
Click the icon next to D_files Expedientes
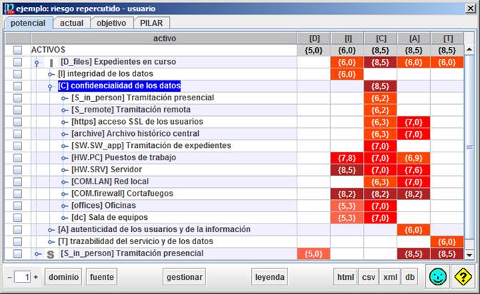(51, 63)
